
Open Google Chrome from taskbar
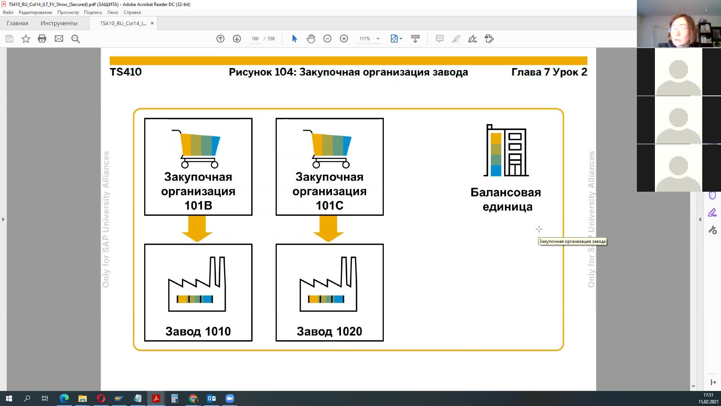tap(193, 398)
